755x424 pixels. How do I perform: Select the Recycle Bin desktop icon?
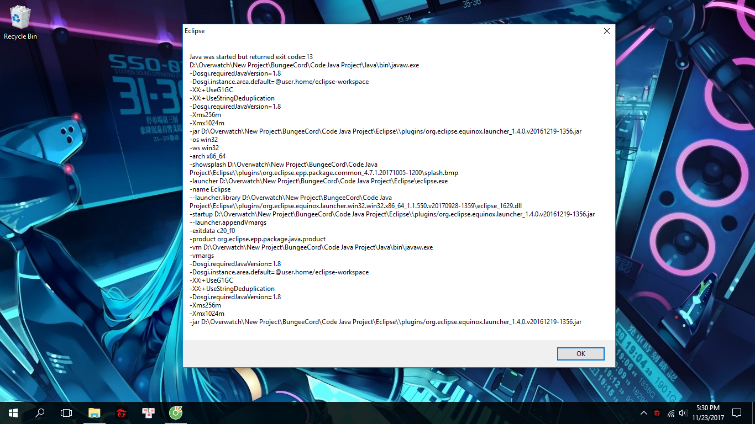[x=20, y=23]
